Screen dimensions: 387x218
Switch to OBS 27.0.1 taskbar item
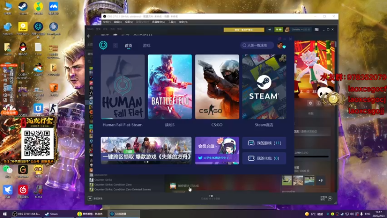tap(27, 214)
